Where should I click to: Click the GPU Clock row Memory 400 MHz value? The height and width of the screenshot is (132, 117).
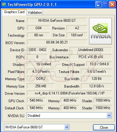70,100
